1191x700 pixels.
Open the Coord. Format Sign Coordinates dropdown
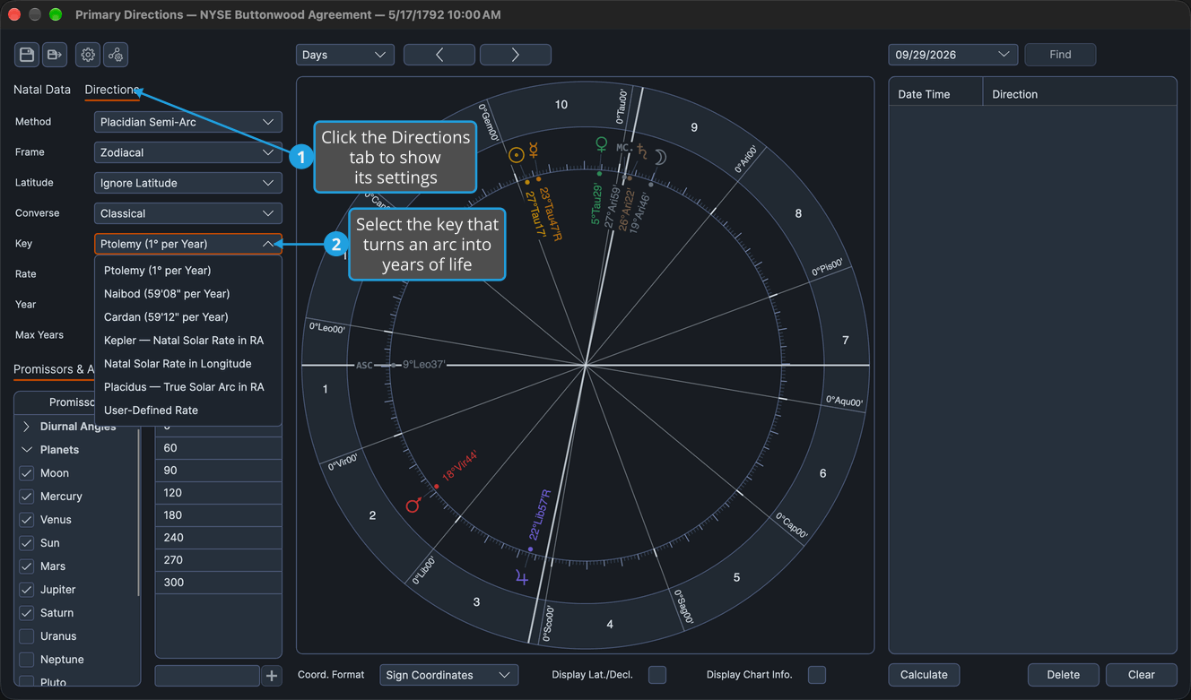(449, 675)
